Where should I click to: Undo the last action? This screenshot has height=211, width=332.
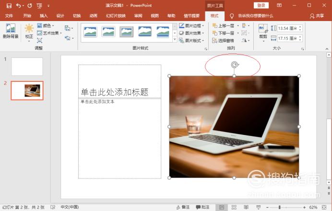pyautogui.click(x=19, y=6)
